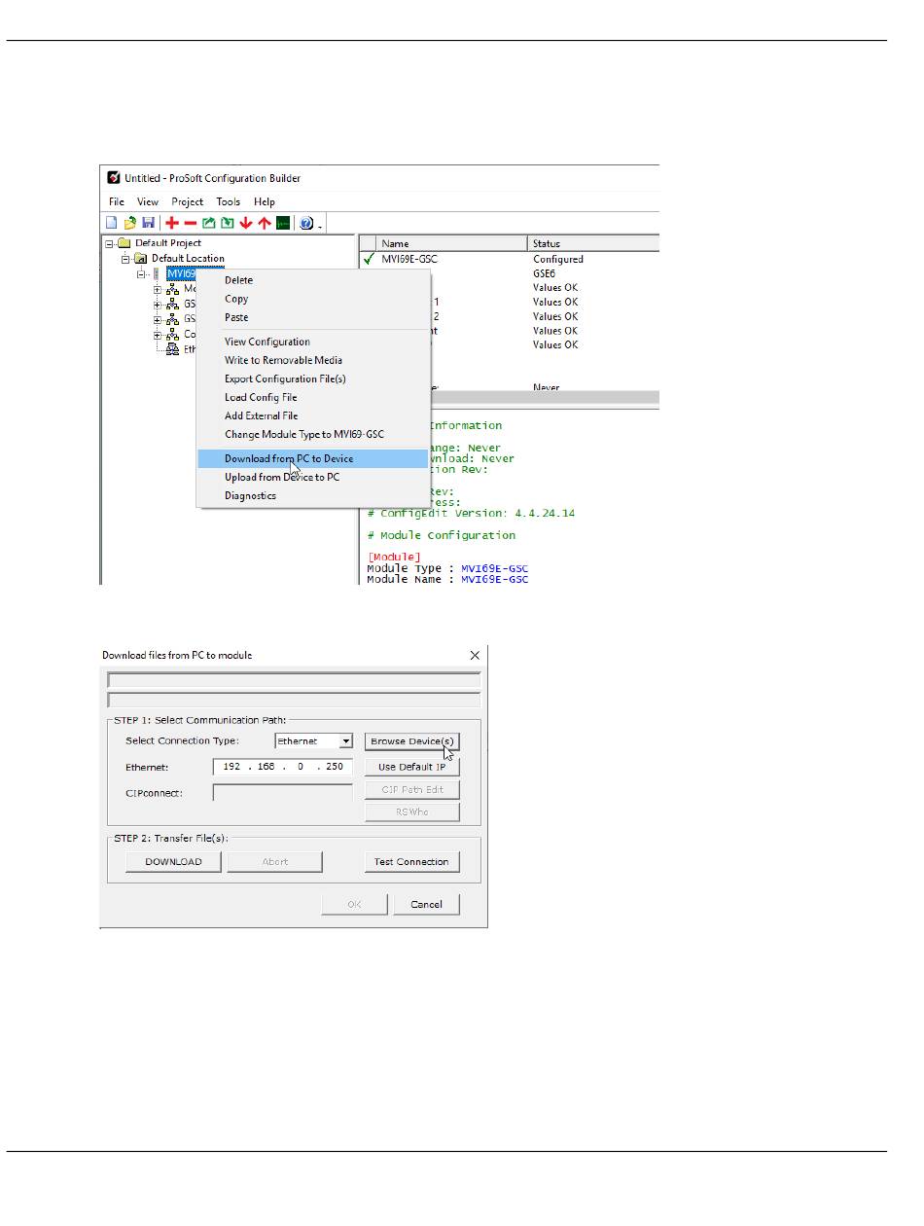The image size is (924, 1226).
Task: Select Load Config File
Action: point(313,397)
